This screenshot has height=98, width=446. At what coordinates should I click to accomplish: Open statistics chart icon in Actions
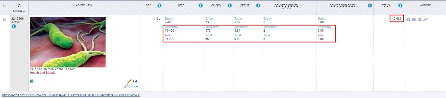click(426, 19)
